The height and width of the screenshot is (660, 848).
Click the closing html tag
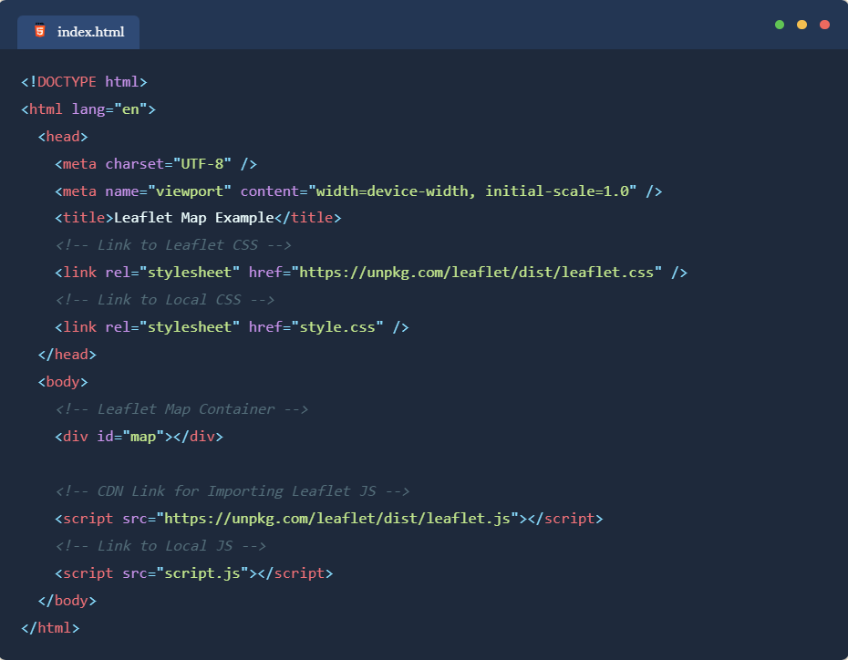pos(50,628)
